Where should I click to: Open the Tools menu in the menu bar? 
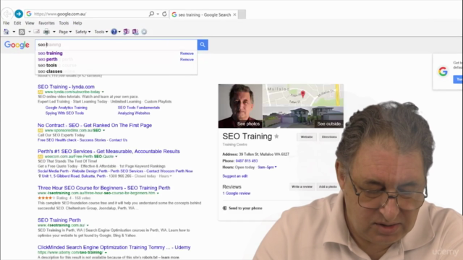tap(64, 23)
